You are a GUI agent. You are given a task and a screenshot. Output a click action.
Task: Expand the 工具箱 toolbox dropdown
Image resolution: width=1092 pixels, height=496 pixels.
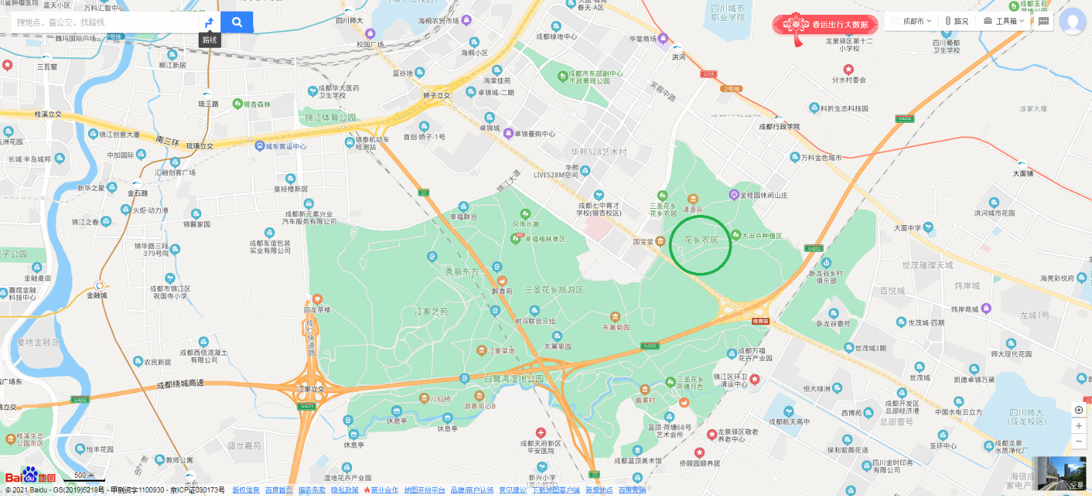click(1004, 21)
